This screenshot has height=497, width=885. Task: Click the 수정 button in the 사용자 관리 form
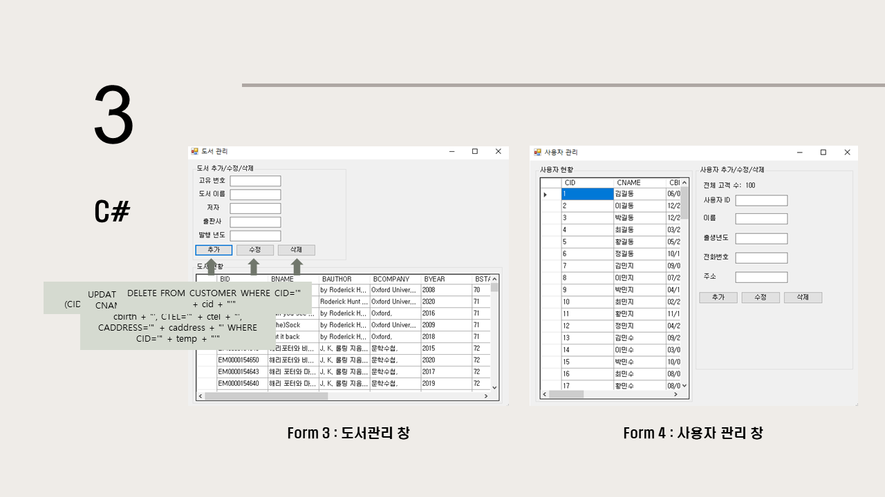pyautogui.click(x=761, y=297)
